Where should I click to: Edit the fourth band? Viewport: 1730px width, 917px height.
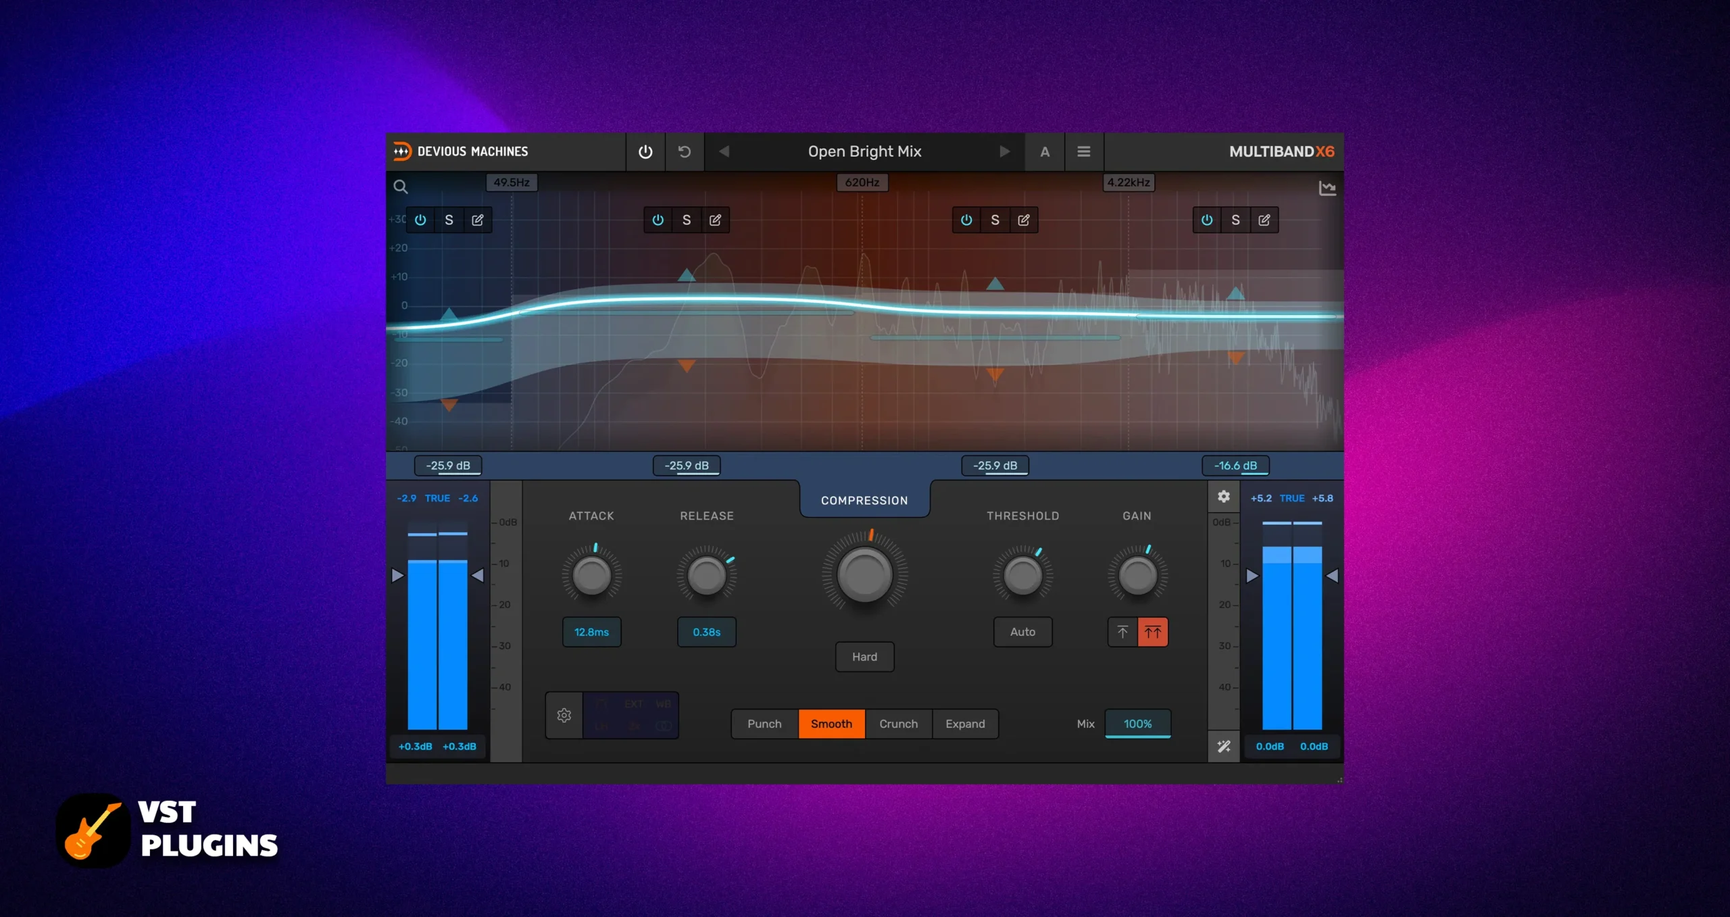tap(1264, 220)
